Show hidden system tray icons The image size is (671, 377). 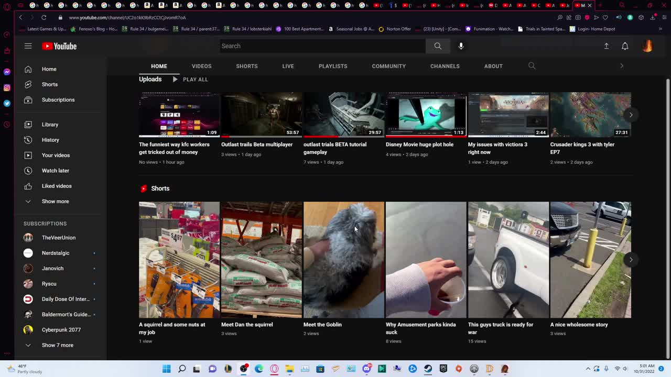[x=588, y=369]
